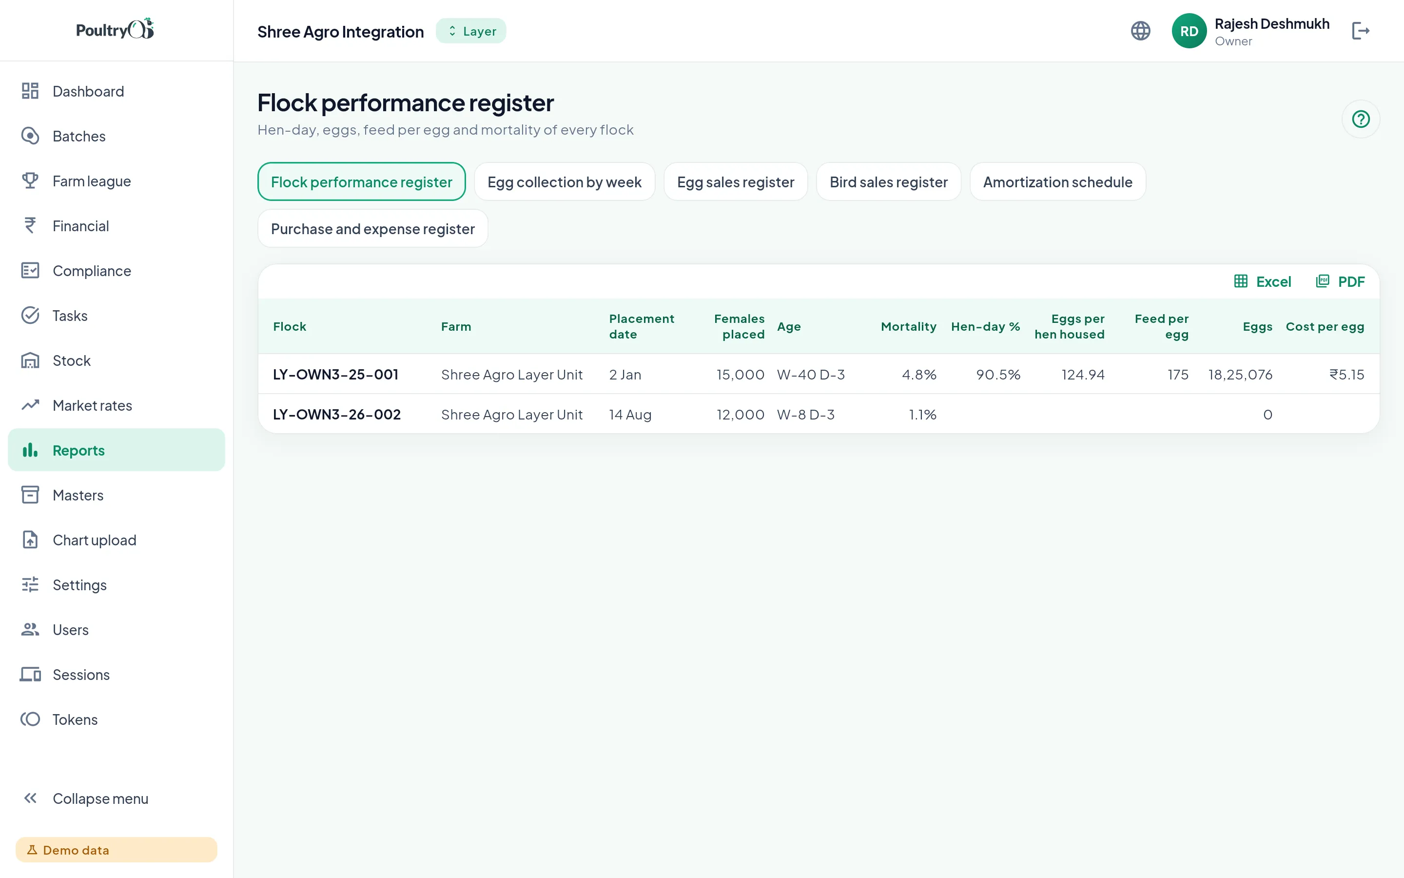
Task: Click the logout icon
Action: coord(1361,31)
